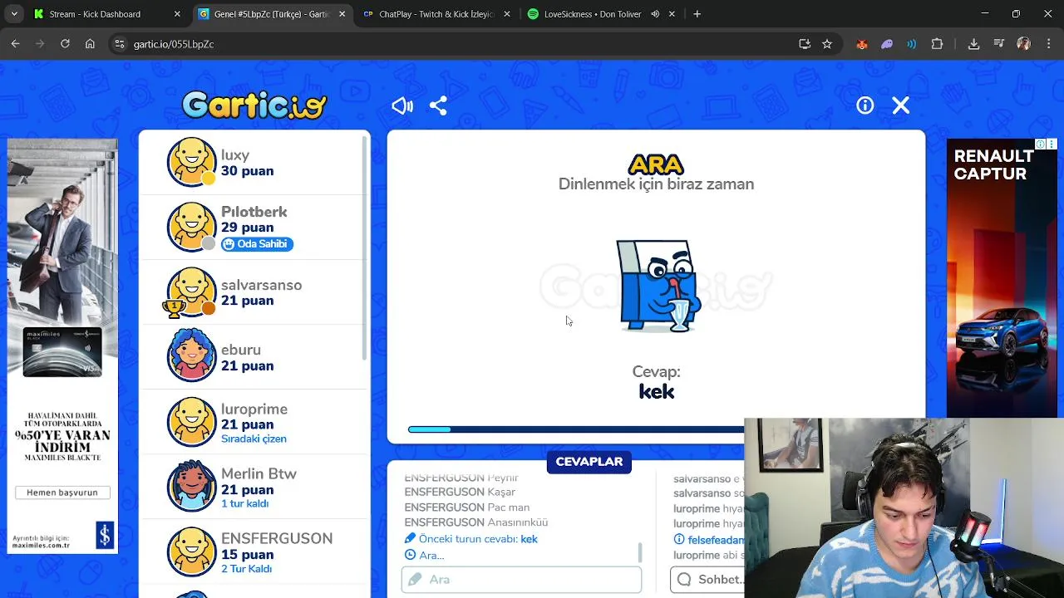Open the room info icon
Viewport: 1064px width, 598px height.
click(x=865, y=105)
